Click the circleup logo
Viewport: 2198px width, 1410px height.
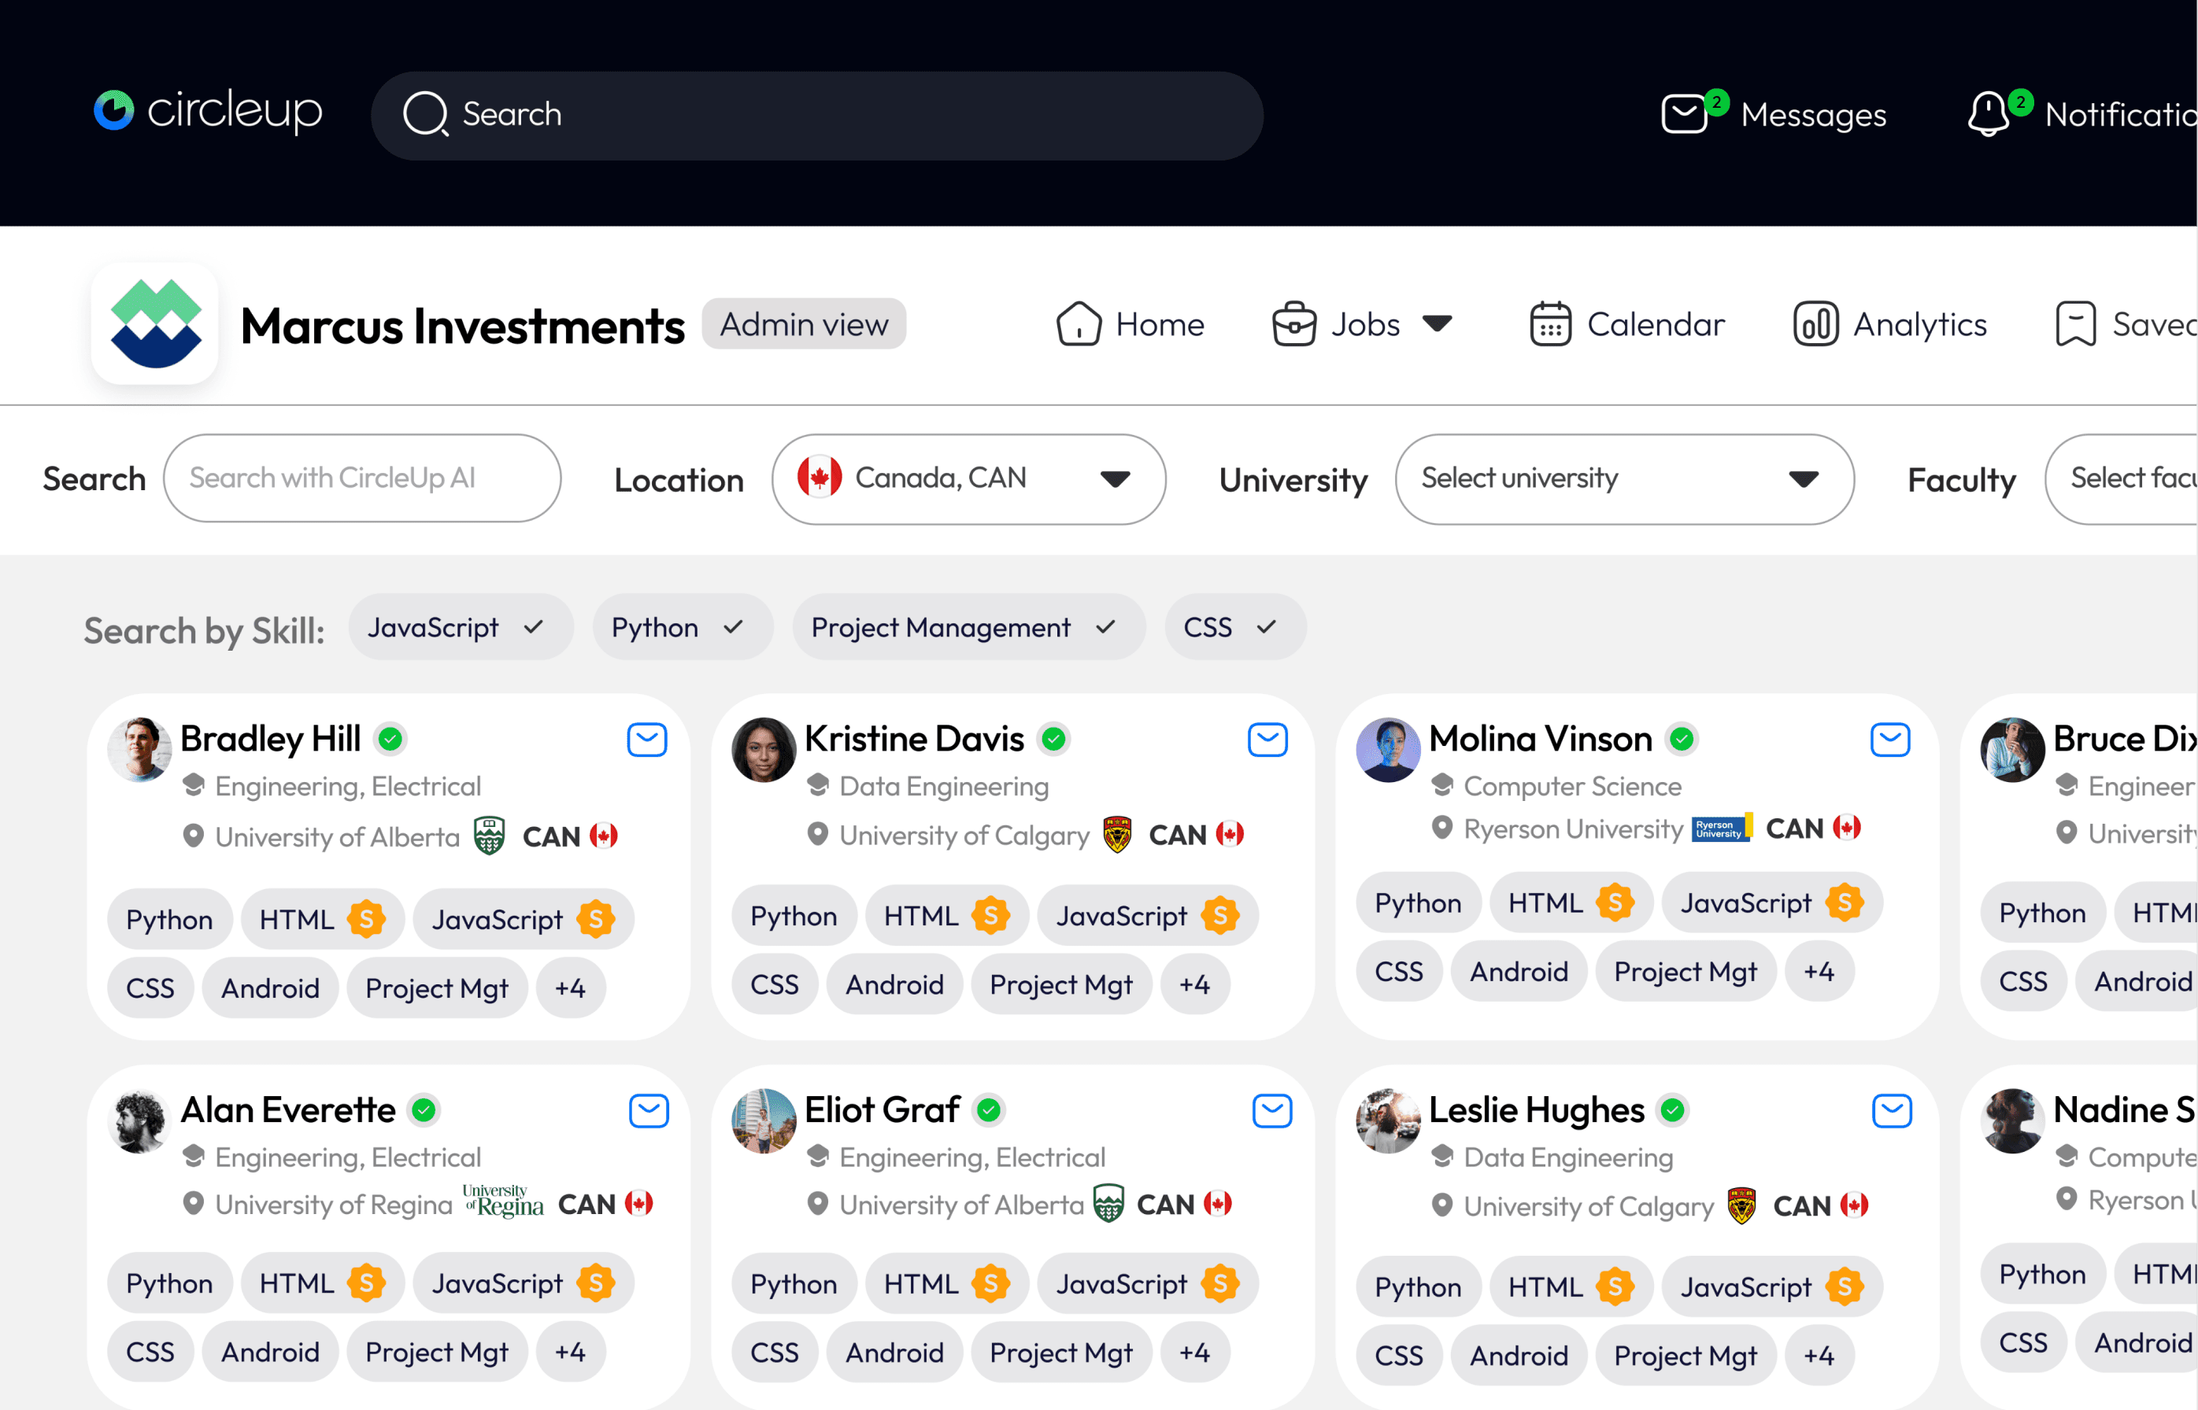point(208,112)
